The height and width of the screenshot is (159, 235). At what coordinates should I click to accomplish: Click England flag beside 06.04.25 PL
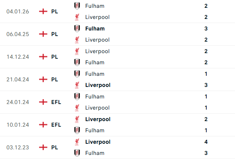pyautogui.click(x=43, y=34)
